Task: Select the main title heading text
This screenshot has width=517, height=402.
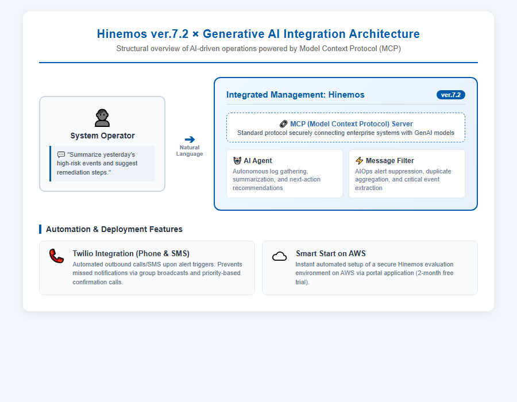Action: pyautogui.click(x=258, y=34)
